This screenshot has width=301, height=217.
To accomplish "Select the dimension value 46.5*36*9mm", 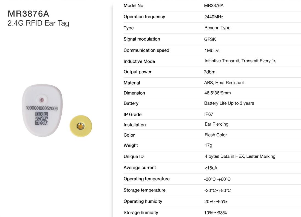I will (217, 93).
